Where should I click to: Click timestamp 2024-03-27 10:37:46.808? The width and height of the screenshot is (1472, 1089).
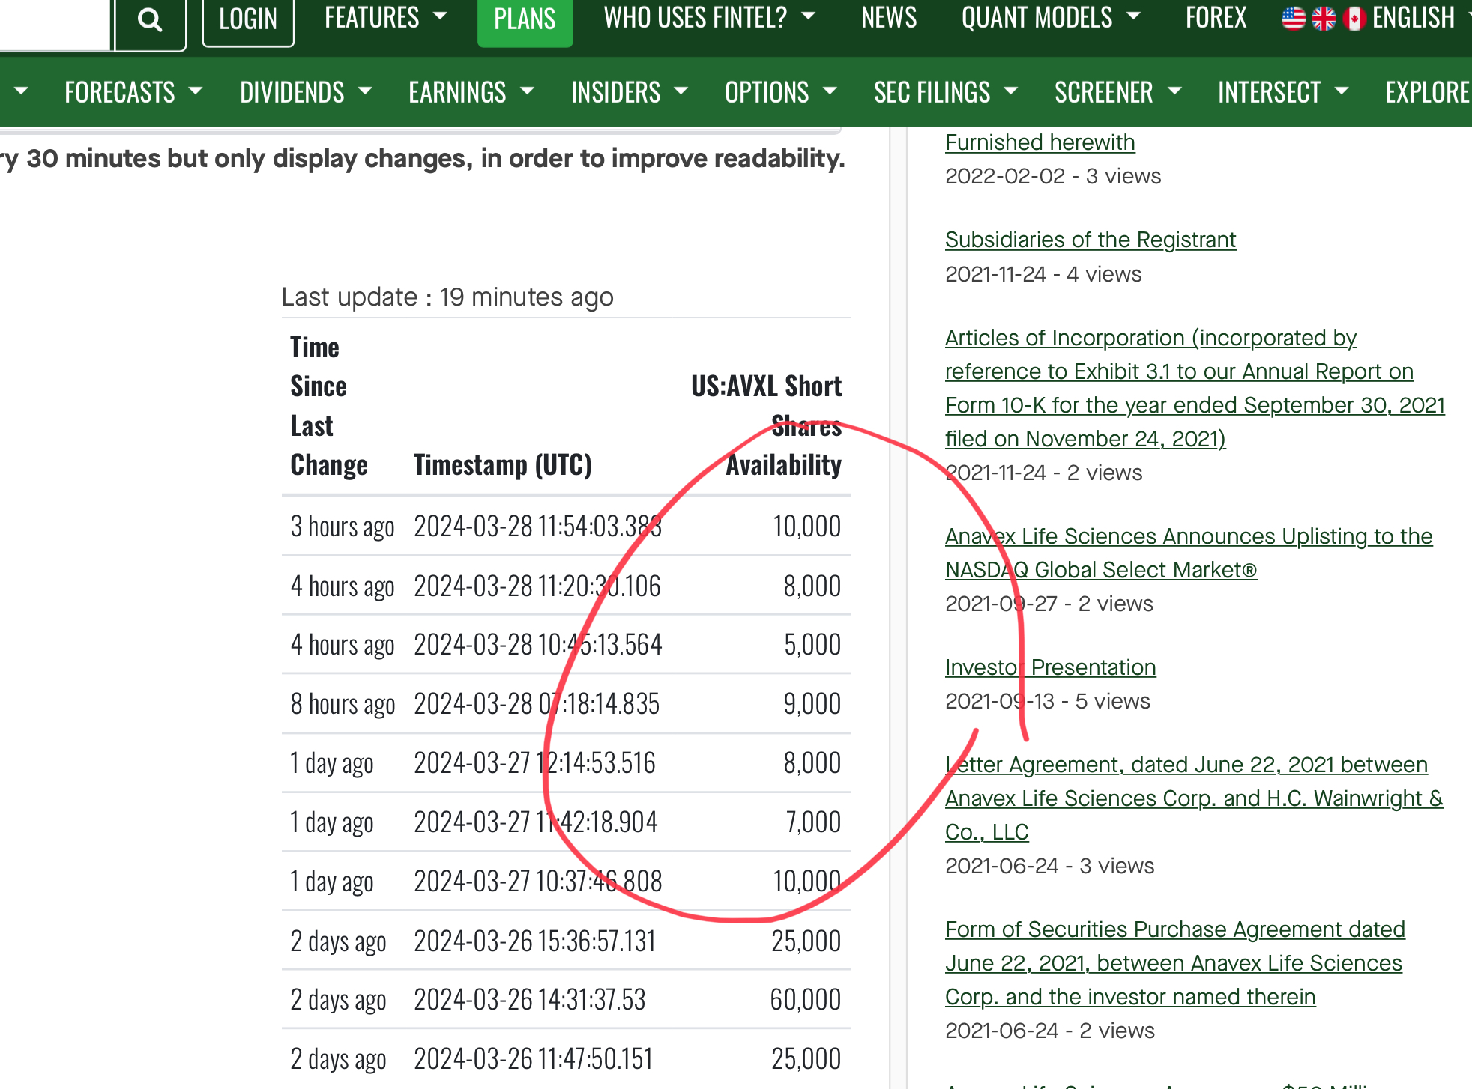(537, 881)
